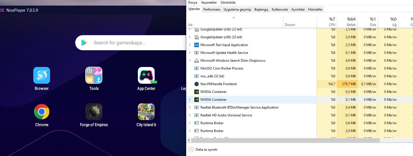The height and width of the screenshot is (156, 413).
Task: Click the Search for games&app field
Action: (x=131, y=43)
